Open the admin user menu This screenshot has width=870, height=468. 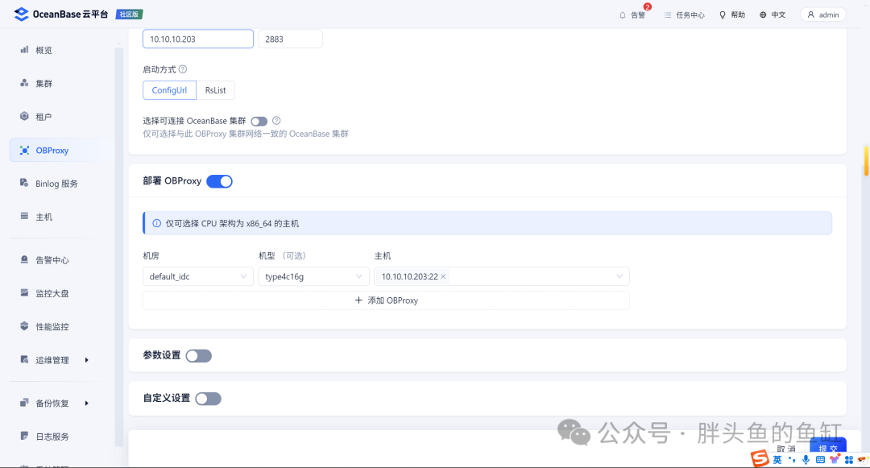point(822,15)
